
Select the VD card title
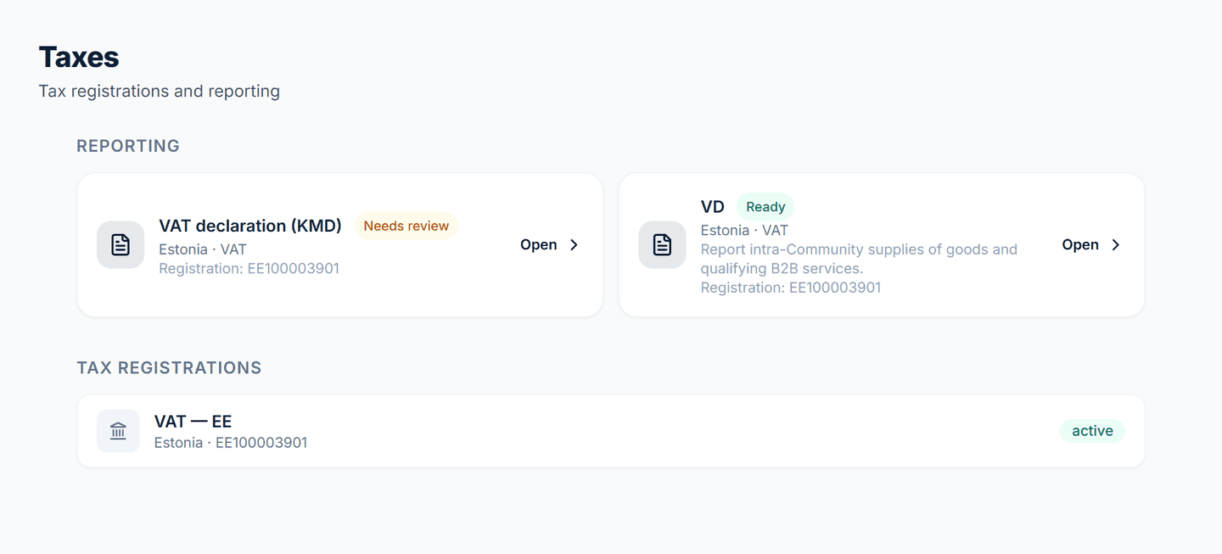(x=713, y=207)
